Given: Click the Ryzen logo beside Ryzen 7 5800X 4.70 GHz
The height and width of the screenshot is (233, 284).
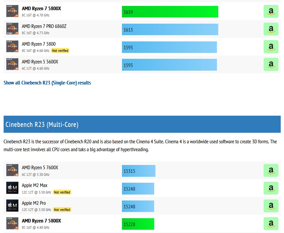Looking at the screenshot, I should 12,11.
